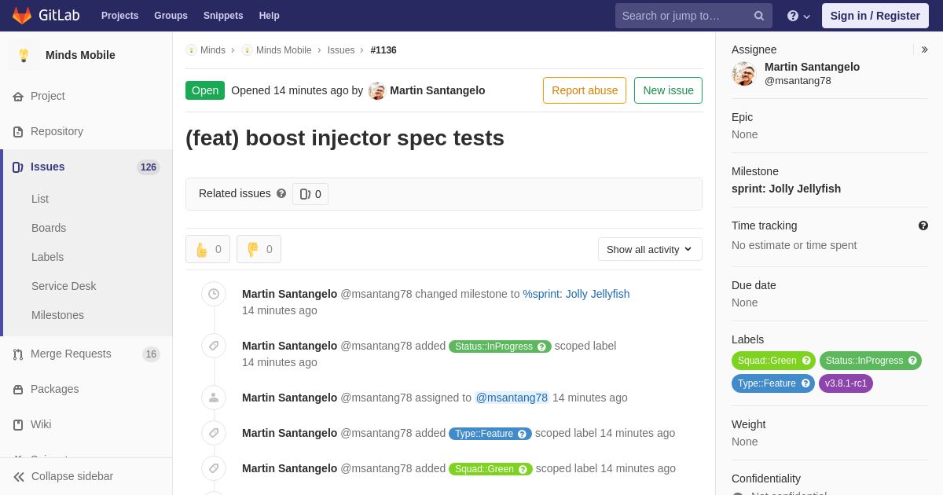Click help icon on sidebar Status::InProgress label
Viewport: 943px width, 495px height.
click(x=912, y=361)
